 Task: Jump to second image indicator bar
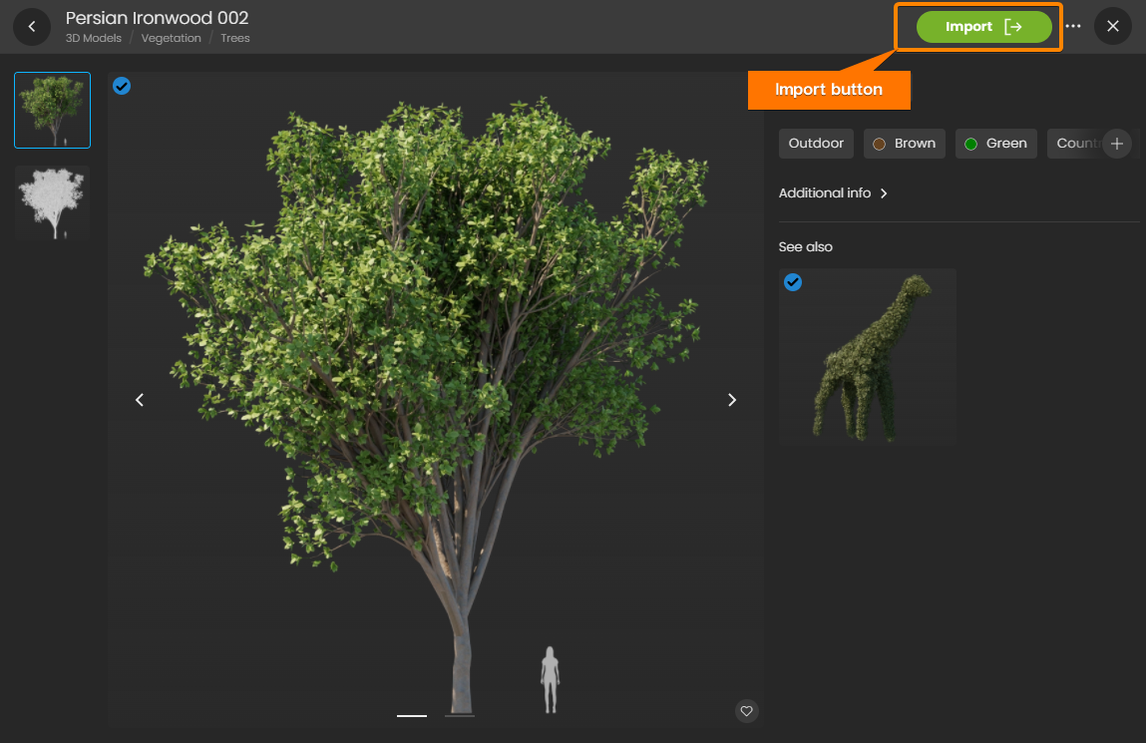460,716
